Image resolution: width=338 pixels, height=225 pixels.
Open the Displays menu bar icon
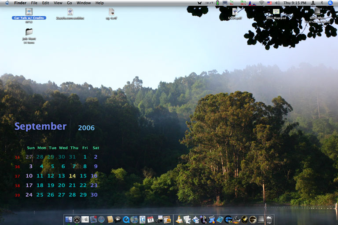pyautogui.click(x=225, y=3)
